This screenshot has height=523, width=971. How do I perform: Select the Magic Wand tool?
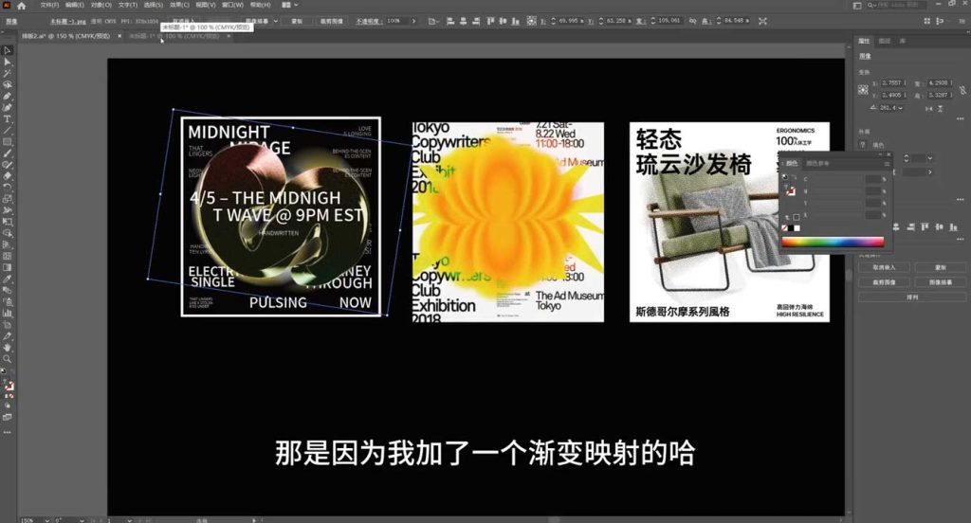[8, 73]
